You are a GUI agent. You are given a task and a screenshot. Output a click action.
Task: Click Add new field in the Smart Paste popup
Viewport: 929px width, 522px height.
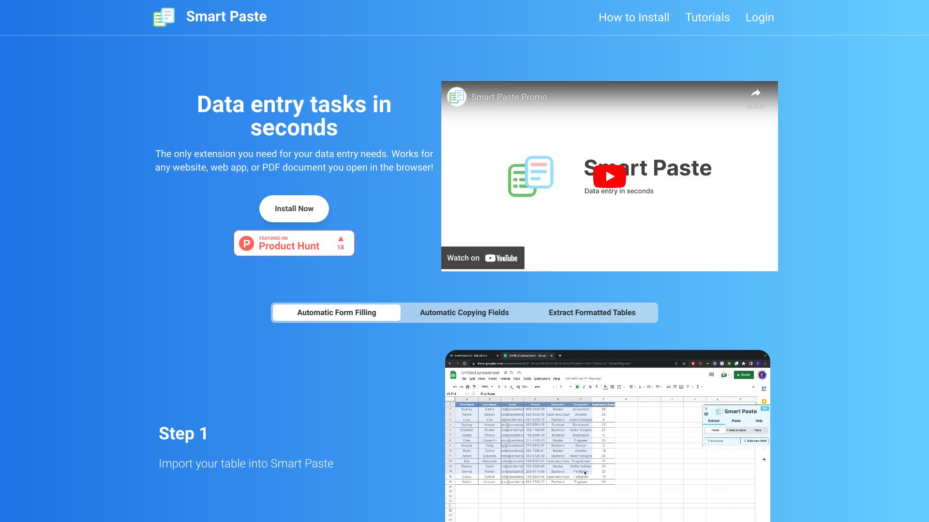pos(757,441)
